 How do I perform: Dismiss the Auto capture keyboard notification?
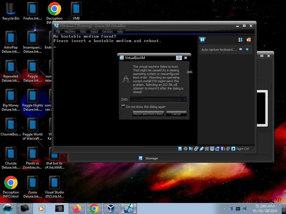[x=247, y=49]
